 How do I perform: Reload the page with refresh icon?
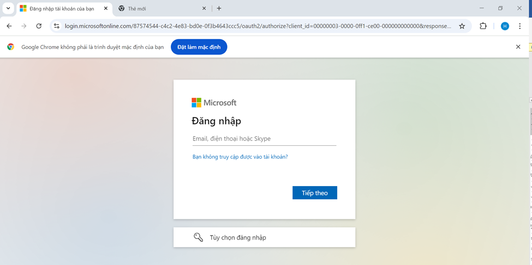point(39,26)
